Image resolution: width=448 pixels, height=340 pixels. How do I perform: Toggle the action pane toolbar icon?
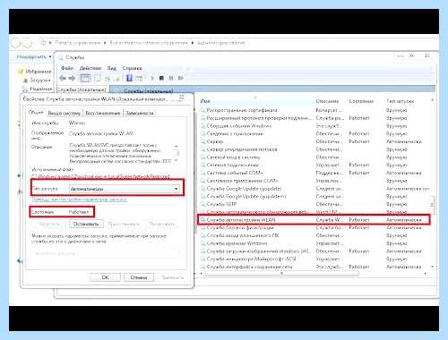(x=139, y=78)
